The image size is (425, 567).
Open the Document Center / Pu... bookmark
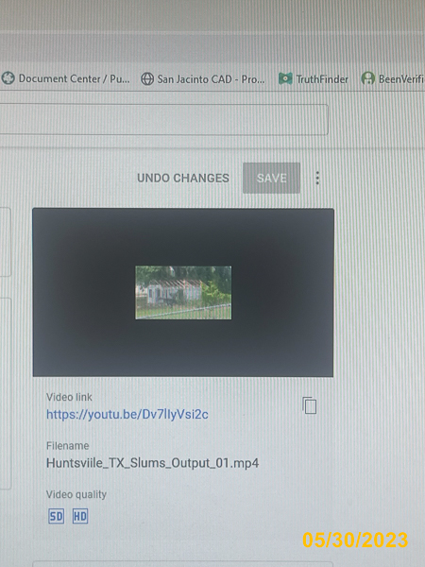(x=74, y=78)
